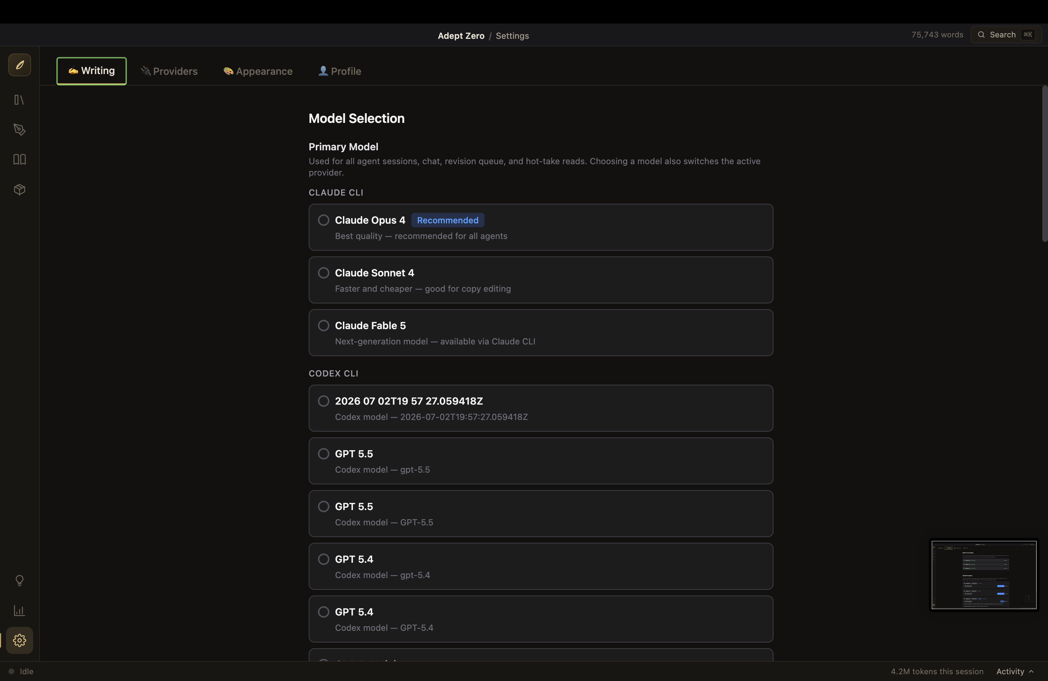Switch to the Profile tab
The width and height of the screenshot is (1048, 681).
340,71
